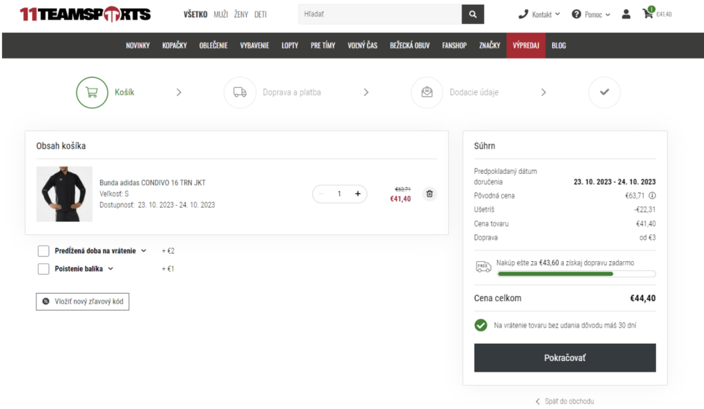
Task: Select the DETI category filter
Action: tap(261, 14)
